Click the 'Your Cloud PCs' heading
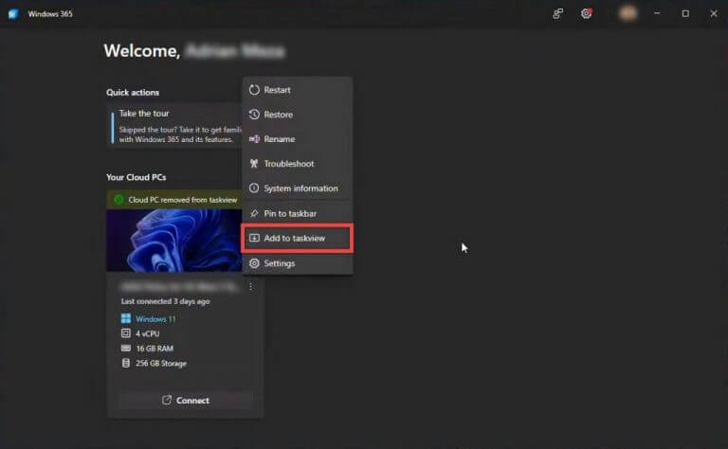 coord(136,177)
